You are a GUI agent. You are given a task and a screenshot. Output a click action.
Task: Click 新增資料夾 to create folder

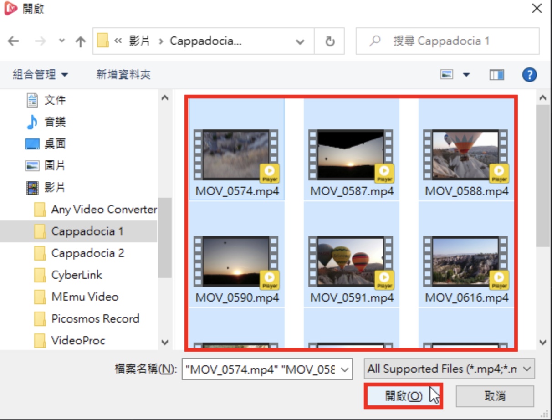[x=123, y=75]
